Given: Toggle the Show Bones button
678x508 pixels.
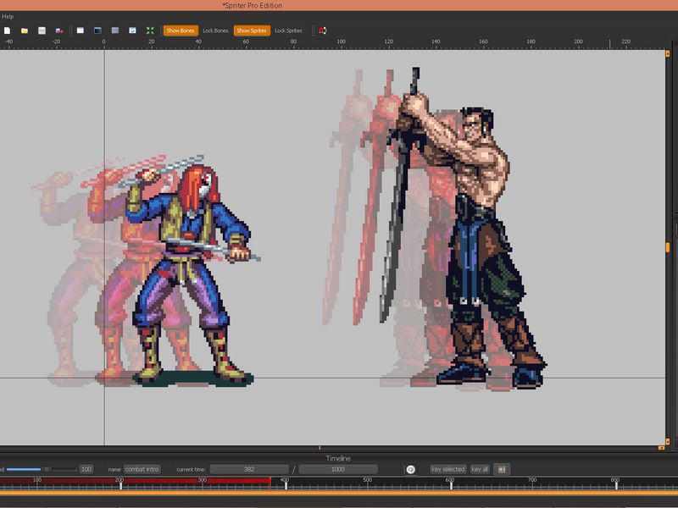Looking at the screenshot, I should 181,30.
